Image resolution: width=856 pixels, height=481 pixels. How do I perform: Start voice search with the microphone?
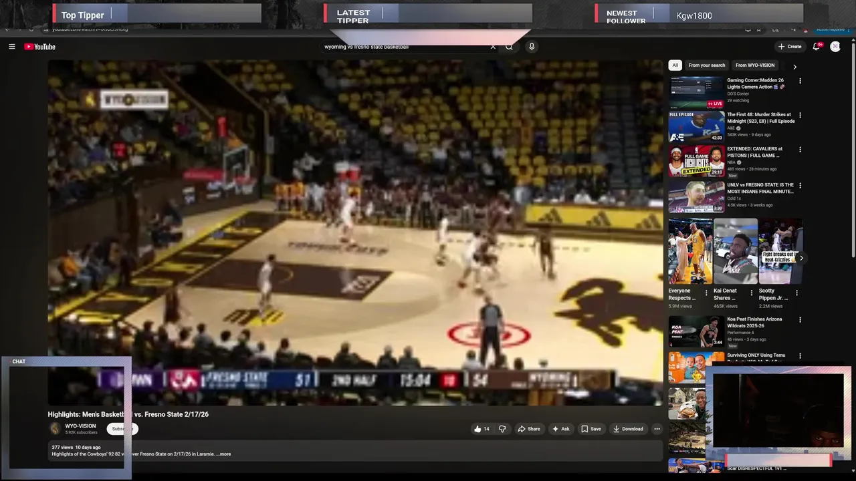532,47
